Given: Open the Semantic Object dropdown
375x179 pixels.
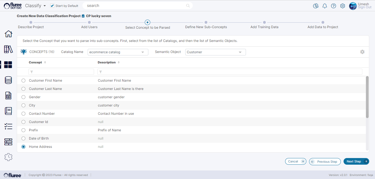Looking at the screenshot, I should tap(215, 52).
